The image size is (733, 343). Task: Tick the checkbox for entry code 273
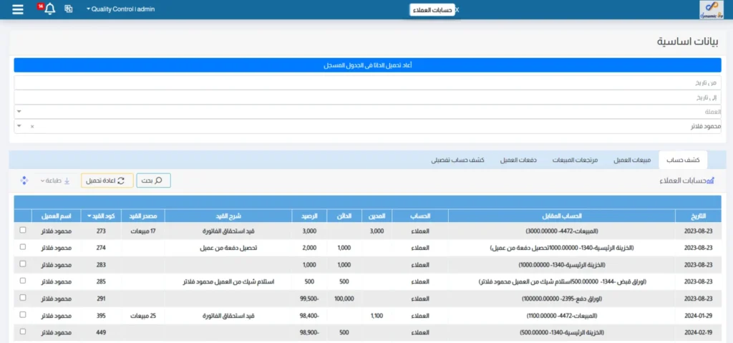[x=23, y=230]
